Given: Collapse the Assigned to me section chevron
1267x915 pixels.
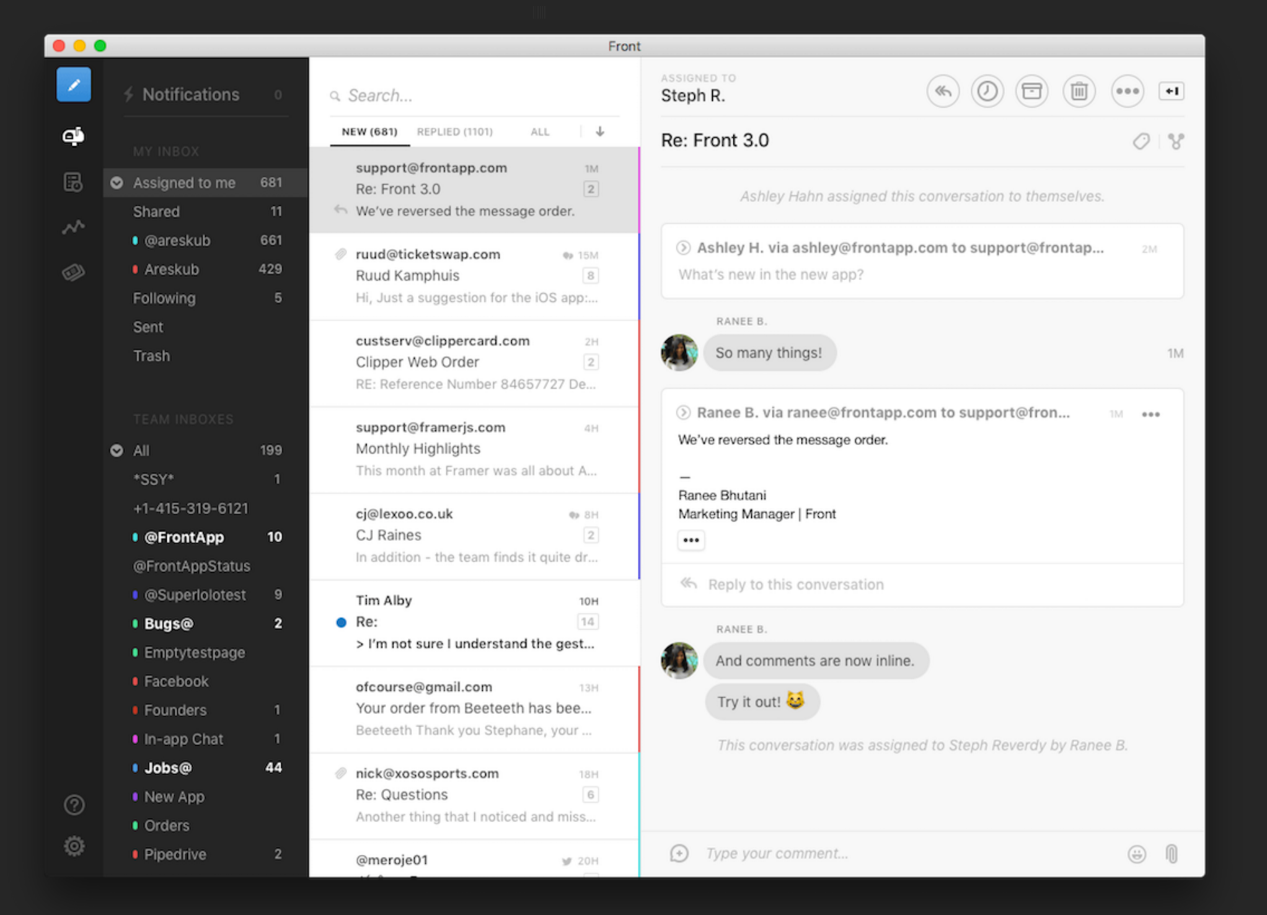Looking at the screenshot, I should 117,183.
